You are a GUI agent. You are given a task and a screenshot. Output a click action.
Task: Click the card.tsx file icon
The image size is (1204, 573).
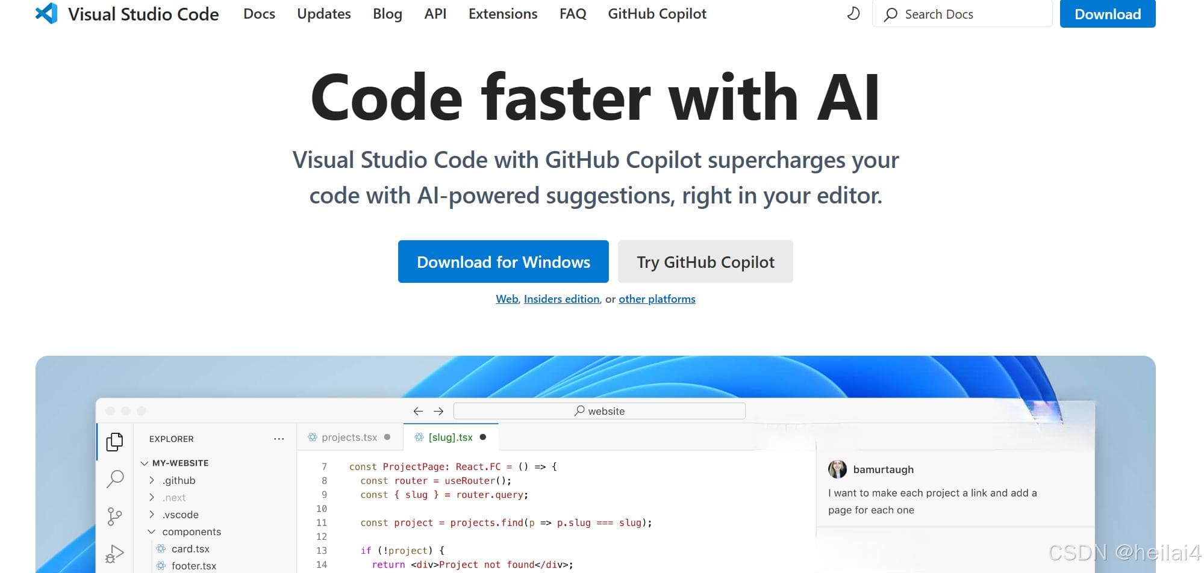pyautogui.click(x=161, y=548)
